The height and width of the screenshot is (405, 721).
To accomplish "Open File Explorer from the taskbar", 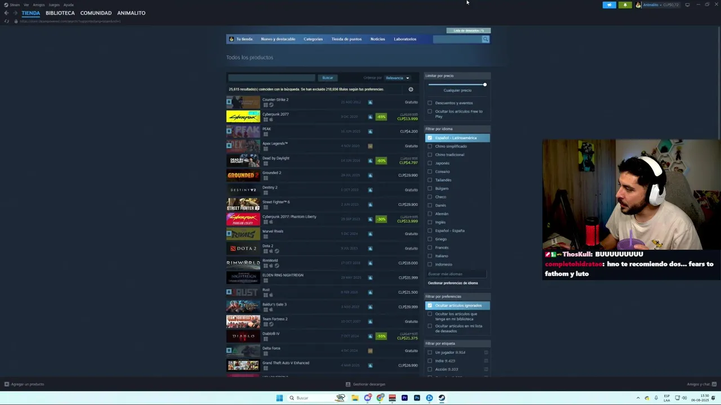I will click(x=355, y=398).
